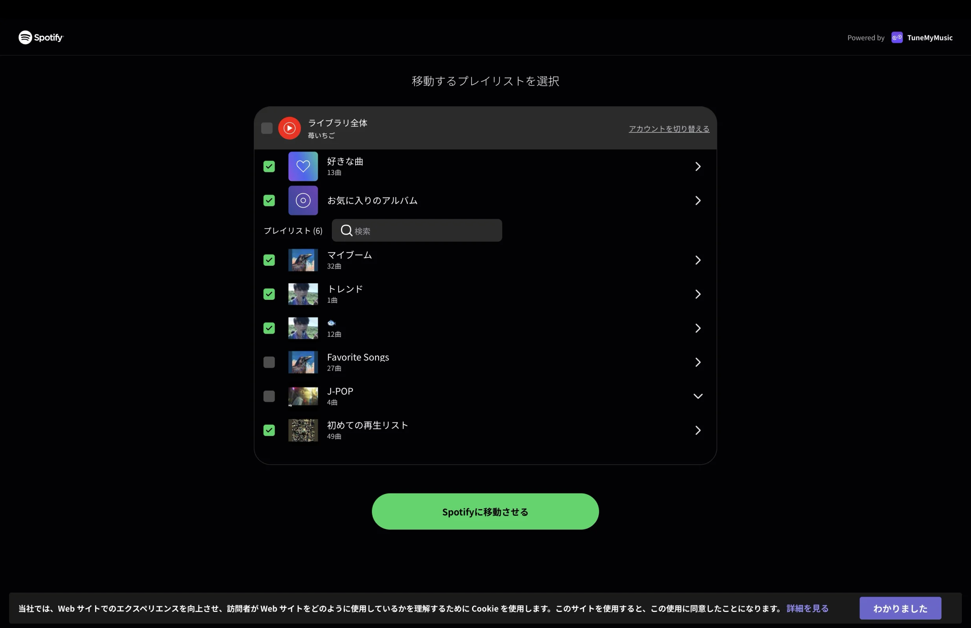Uncheck the お気に入りのアルバム checkbox
This screenshot has width=971, height=628.
point(269,201)
